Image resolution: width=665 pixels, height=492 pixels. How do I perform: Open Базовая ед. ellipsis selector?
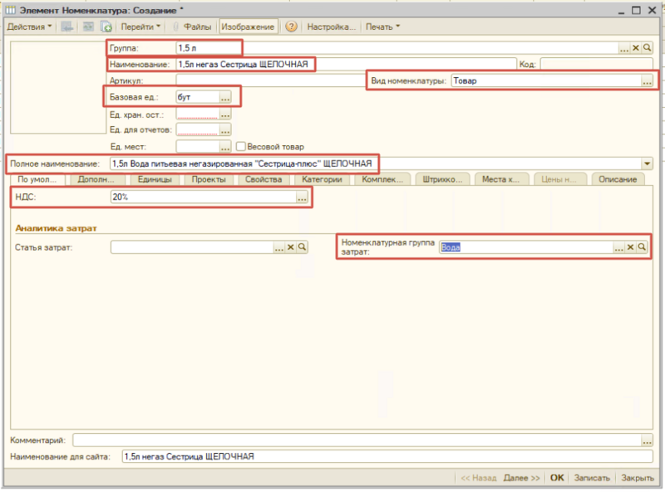tap(225, 97)
